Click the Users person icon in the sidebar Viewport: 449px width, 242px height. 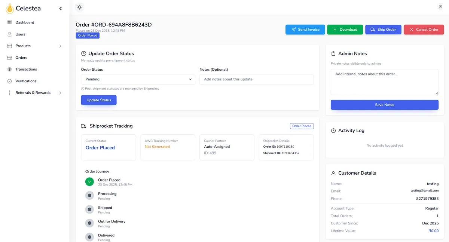pyautogui.click(x=9, y=34)
